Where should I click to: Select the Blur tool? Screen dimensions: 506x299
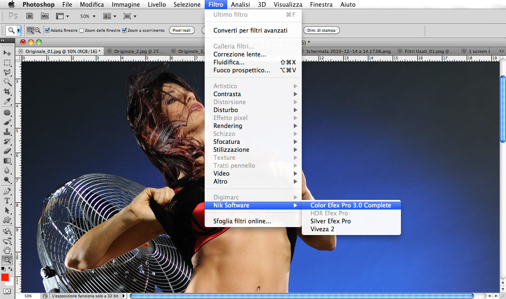(x=7, y=171)
